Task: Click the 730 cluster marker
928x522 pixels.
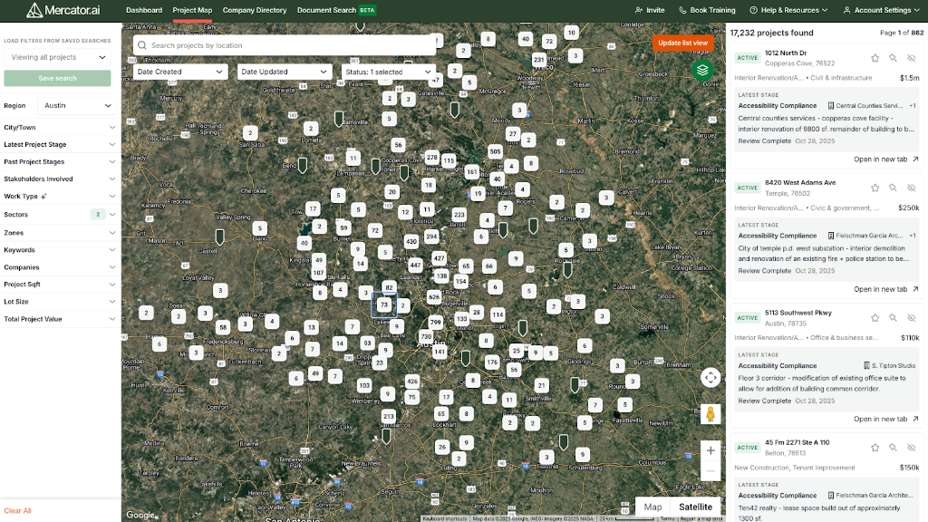Action: tap(426, 336)
